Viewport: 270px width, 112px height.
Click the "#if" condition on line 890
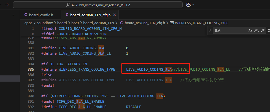tap(103, 96)
